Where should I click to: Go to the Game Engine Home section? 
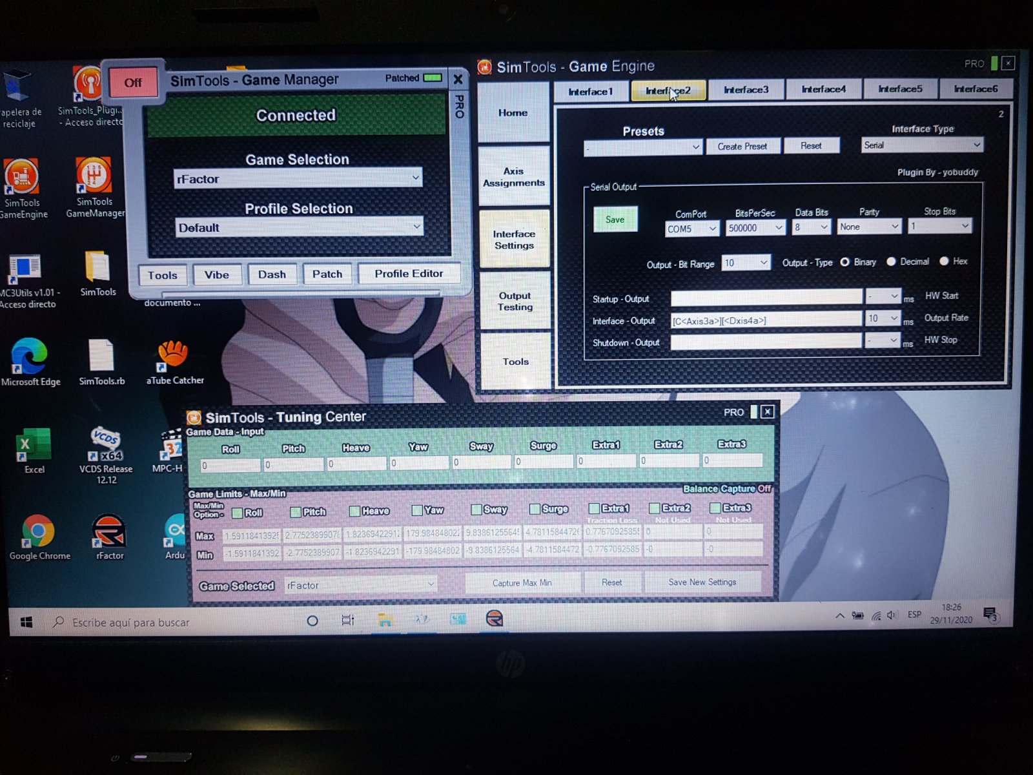(x=513, y=113)
